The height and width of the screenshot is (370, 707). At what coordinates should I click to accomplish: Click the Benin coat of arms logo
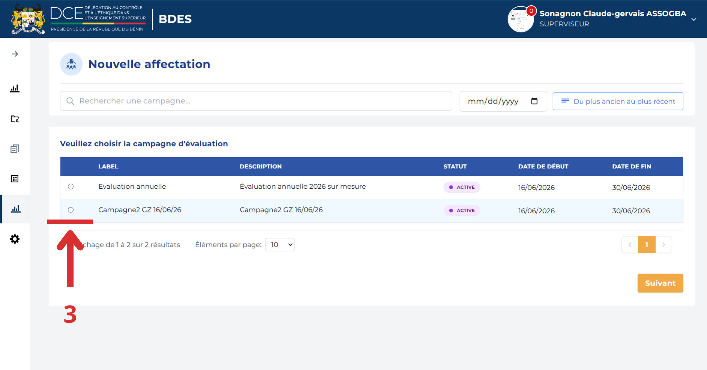tap(28, 19)
